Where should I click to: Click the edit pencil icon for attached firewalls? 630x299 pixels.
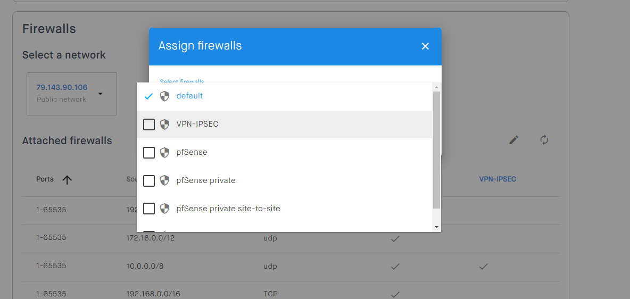tap(513, 140)
